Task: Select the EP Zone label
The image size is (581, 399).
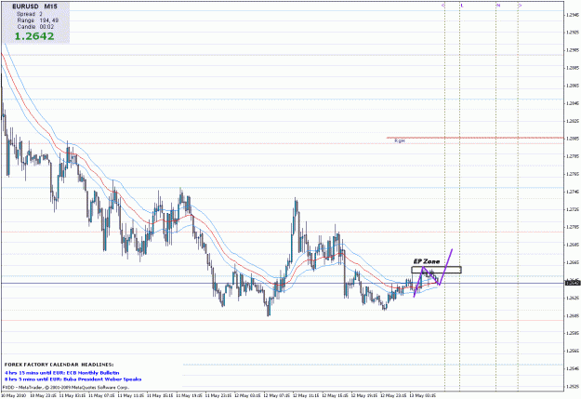Action: coord(427,261)
